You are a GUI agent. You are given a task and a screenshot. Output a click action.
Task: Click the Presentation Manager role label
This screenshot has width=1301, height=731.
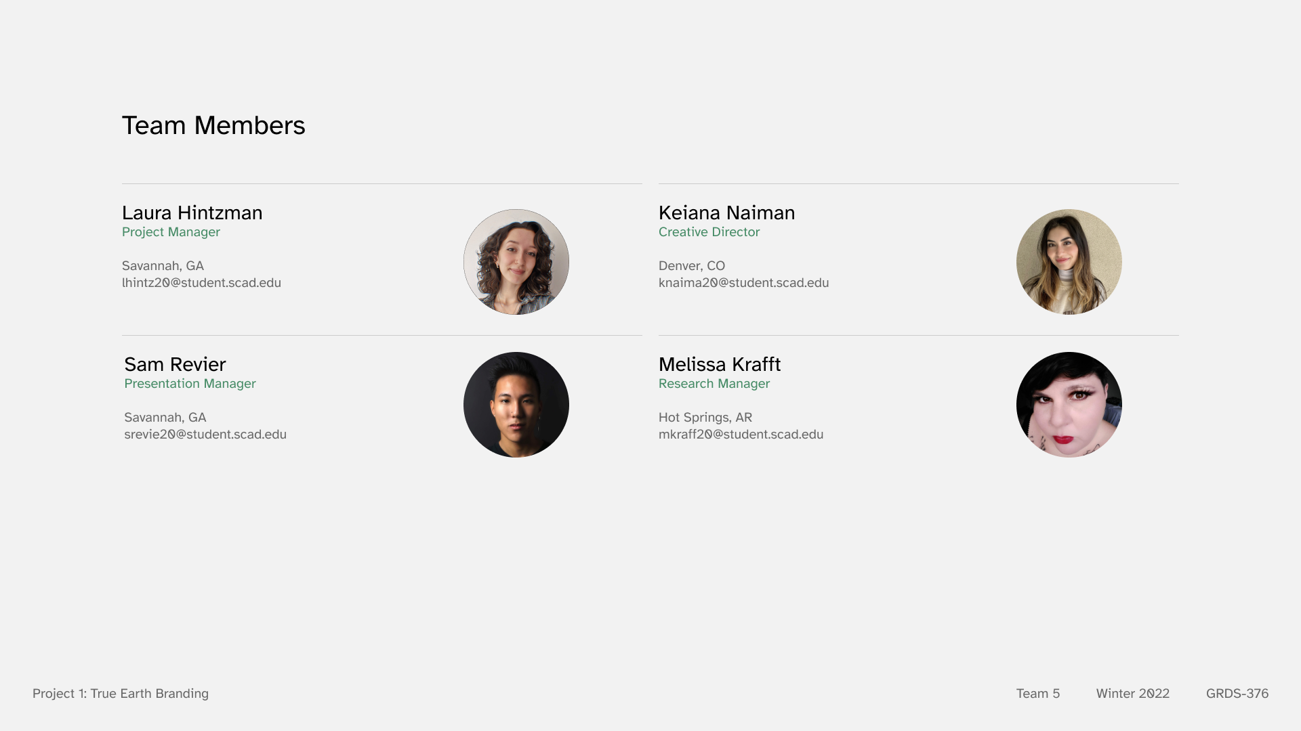point(190,384)
